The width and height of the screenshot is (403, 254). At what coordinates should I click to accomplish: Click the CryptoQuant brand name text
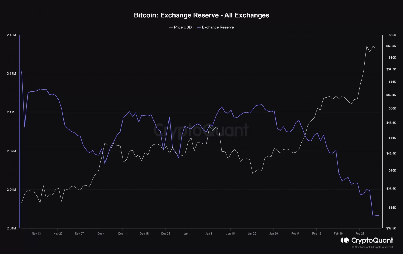[x=372, y=240]
